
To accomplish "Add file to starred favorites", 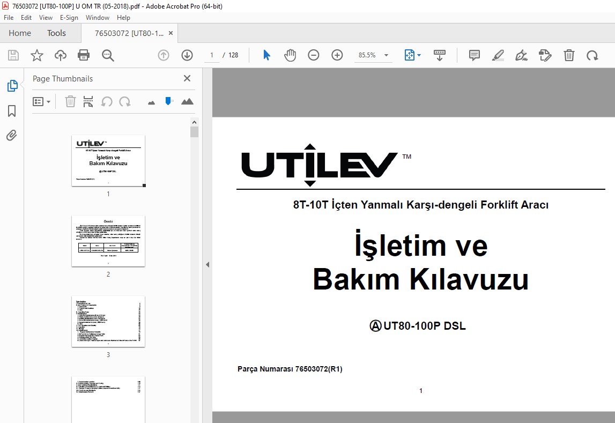I will 37,55.
